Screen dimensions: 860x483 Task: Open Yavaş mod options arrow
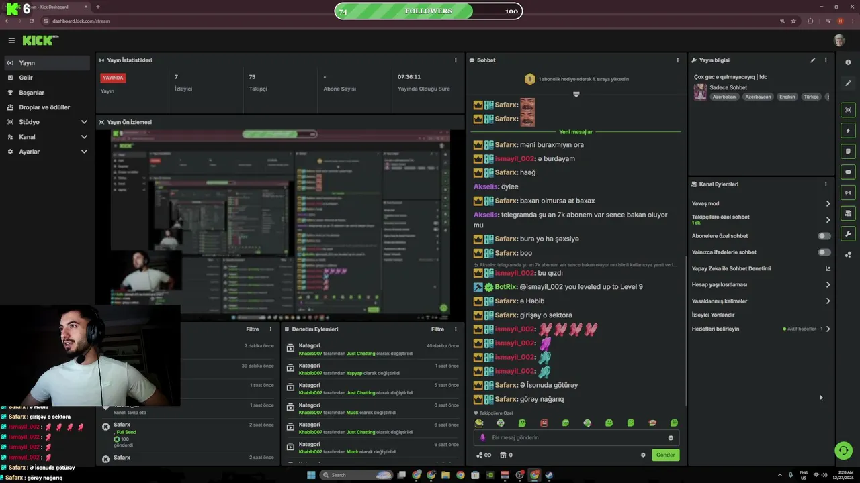[828, 203]
